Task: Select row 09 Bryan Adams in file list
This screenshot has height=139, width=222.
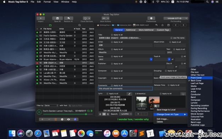Action: click(x=65, y=59)
